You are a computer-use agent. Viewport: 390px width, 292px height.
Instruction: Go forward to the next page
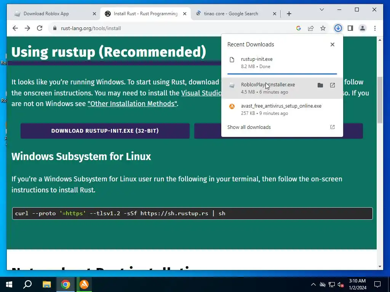pos(27,28)
